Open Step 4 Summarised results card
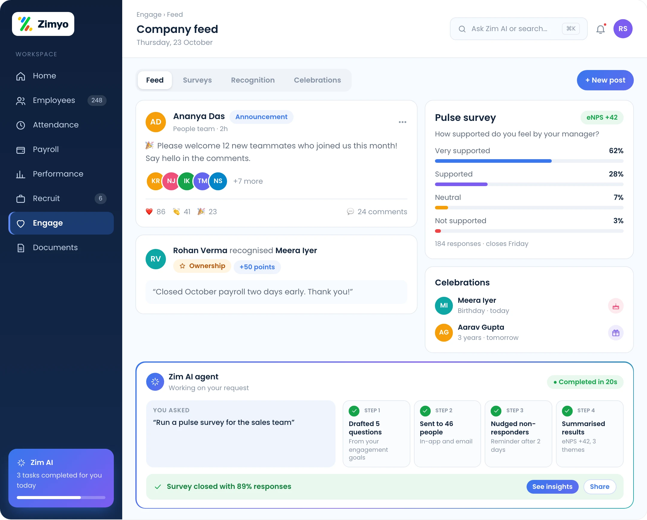The width and height of the screenshot is (647, 520). [x=590, y=434]
